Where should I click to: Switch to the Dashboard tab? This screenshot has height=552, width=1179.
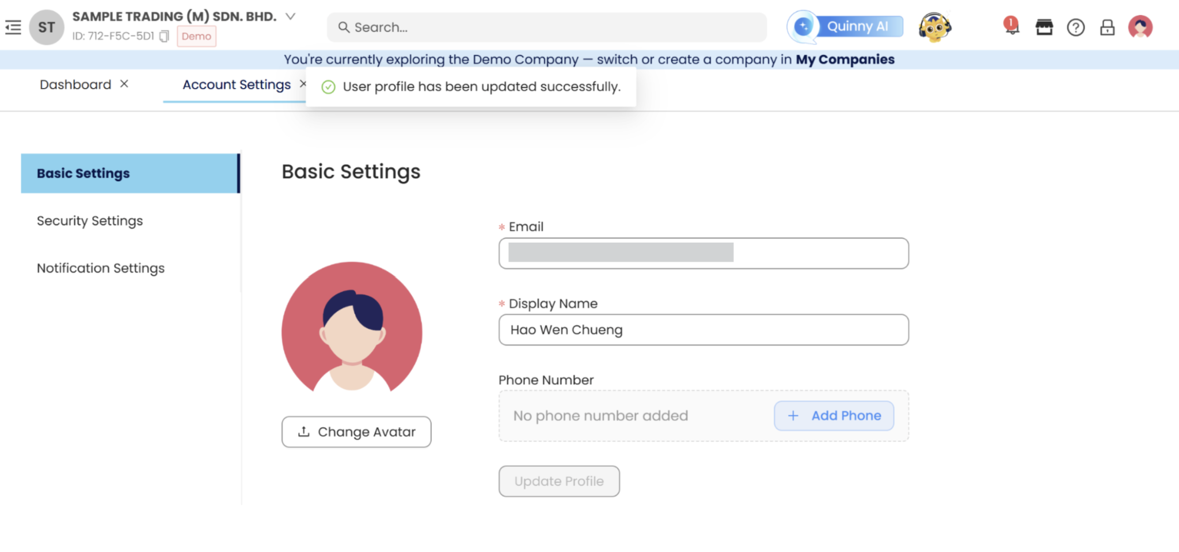[x=75, y=85]
